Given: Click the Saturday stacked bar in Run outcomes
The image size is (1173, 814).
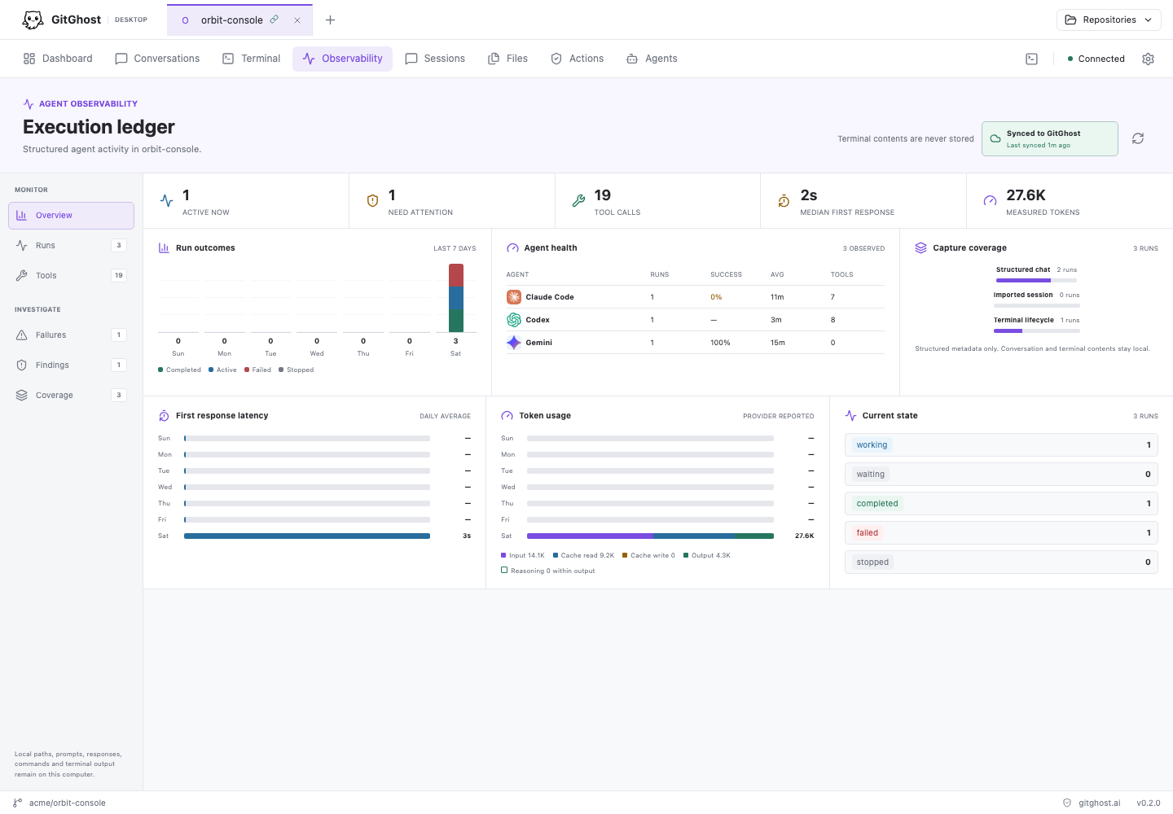Looking at the screenshot, I should 456,298.
